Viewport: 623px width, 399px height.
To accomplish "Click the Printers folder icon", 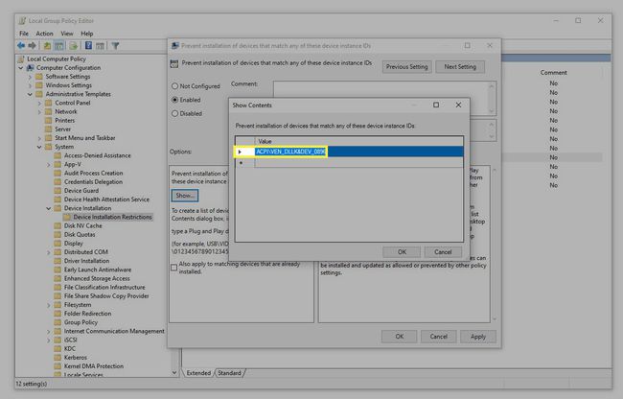I will (x=49, y=120).
